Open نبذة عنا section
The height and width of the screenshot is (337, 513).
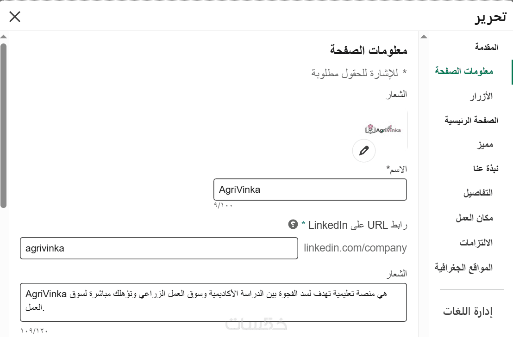click(x=486, y=168)
